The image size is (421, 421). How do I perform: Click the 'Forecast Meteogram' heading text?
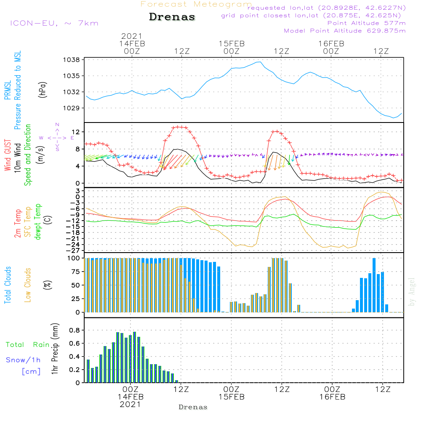[196, 4]
